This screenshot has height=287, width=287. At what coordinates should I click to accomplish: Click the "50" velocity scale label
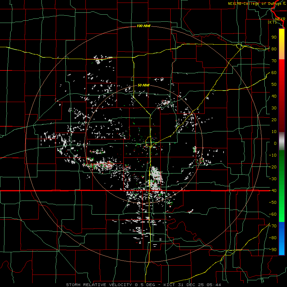point(274,85)
